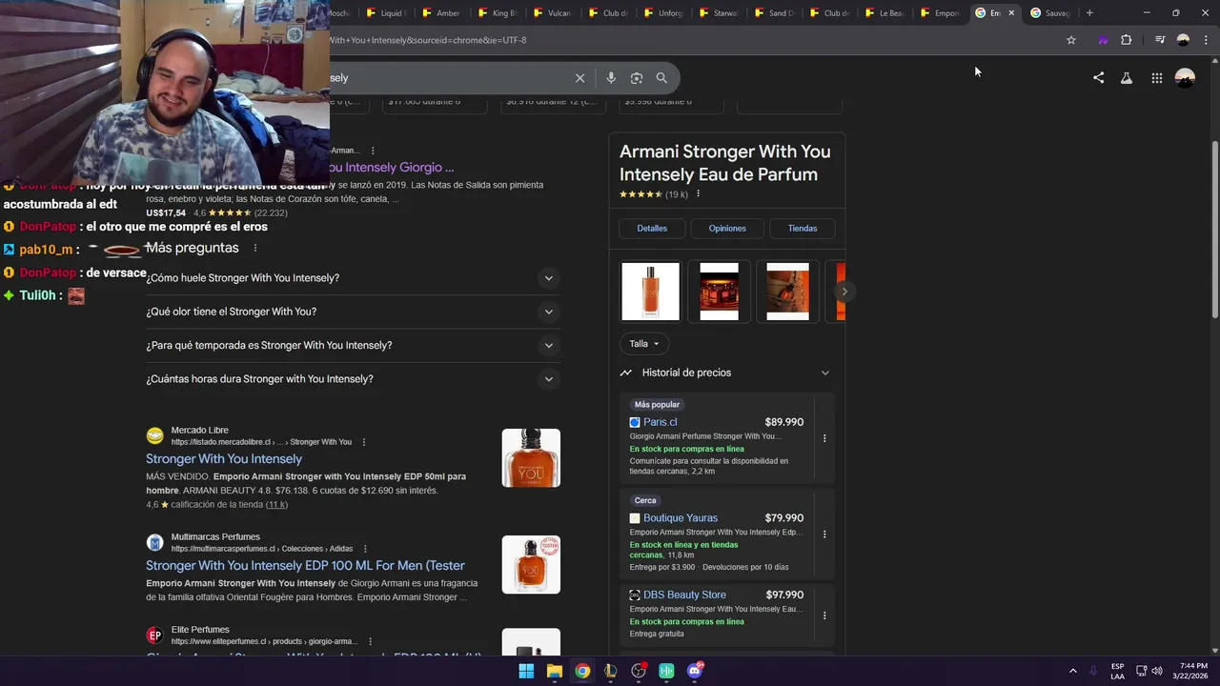Screen dimensions: 1220x686
Task: Open Search Labs flask icon
Action: point(1127,78)
